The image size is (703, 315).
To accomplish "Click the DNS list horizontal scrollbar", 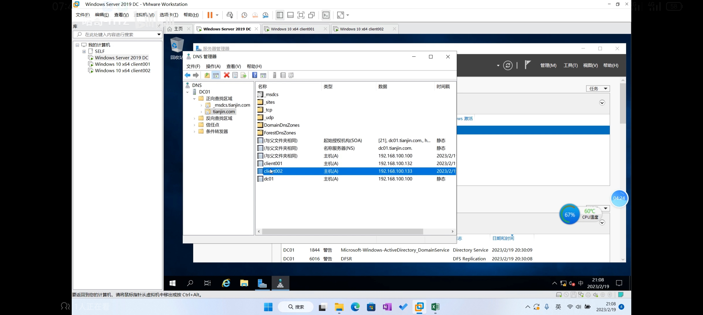I will [342, 231].
